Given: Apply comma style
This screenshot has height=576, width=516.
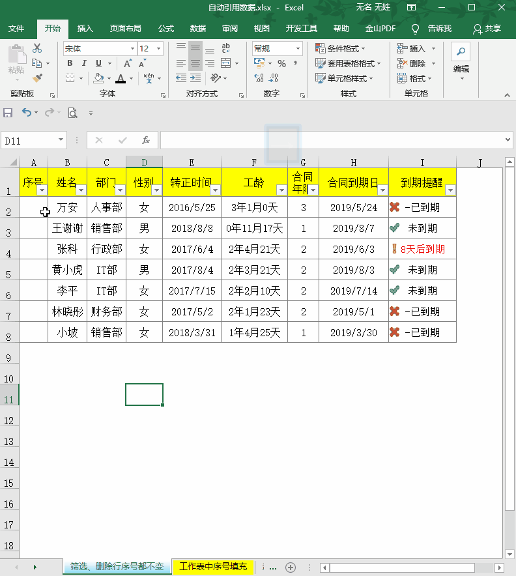Looking at the screenshot, I should [295, 63].
